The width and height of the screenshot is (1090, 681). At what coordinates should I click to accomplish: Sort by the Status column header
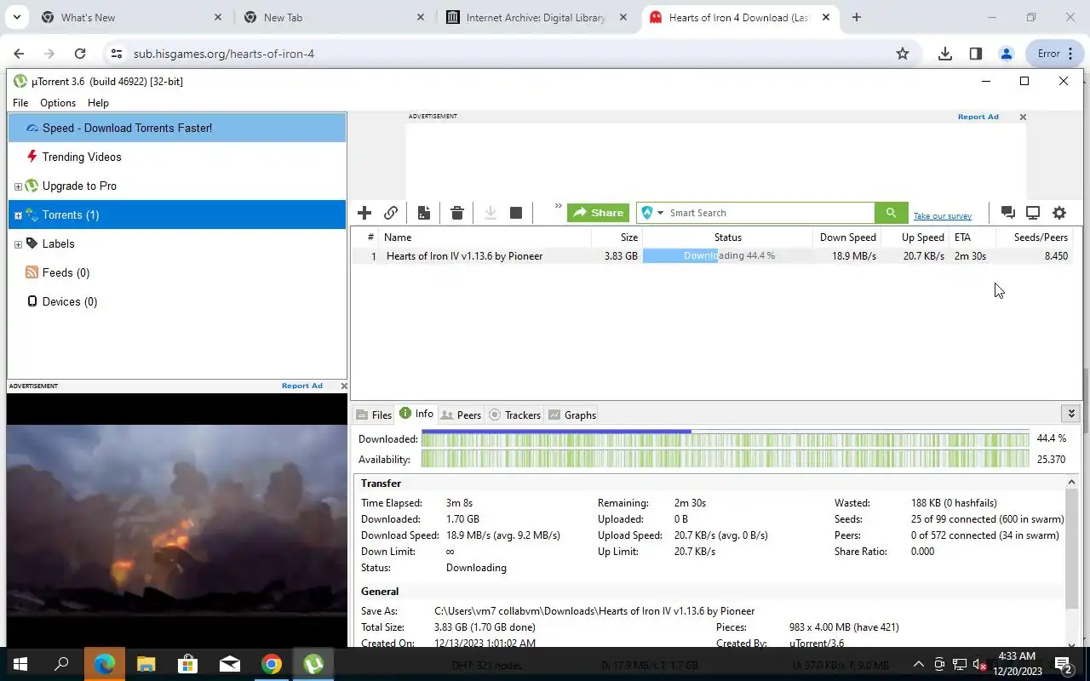pos(727,237)
